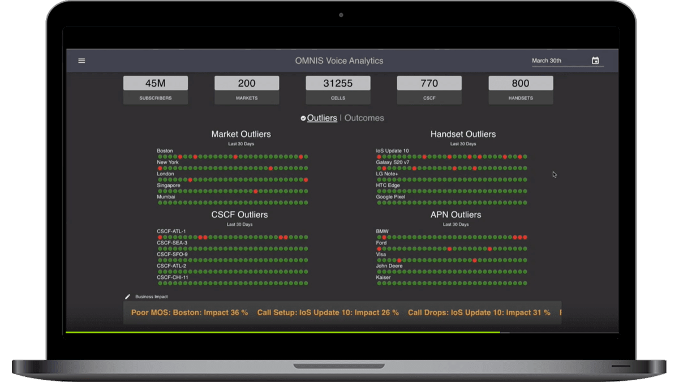Click the green progress bar at bottom
The image size is (679, 382).
pyautogui.click(x=283, y=332)
